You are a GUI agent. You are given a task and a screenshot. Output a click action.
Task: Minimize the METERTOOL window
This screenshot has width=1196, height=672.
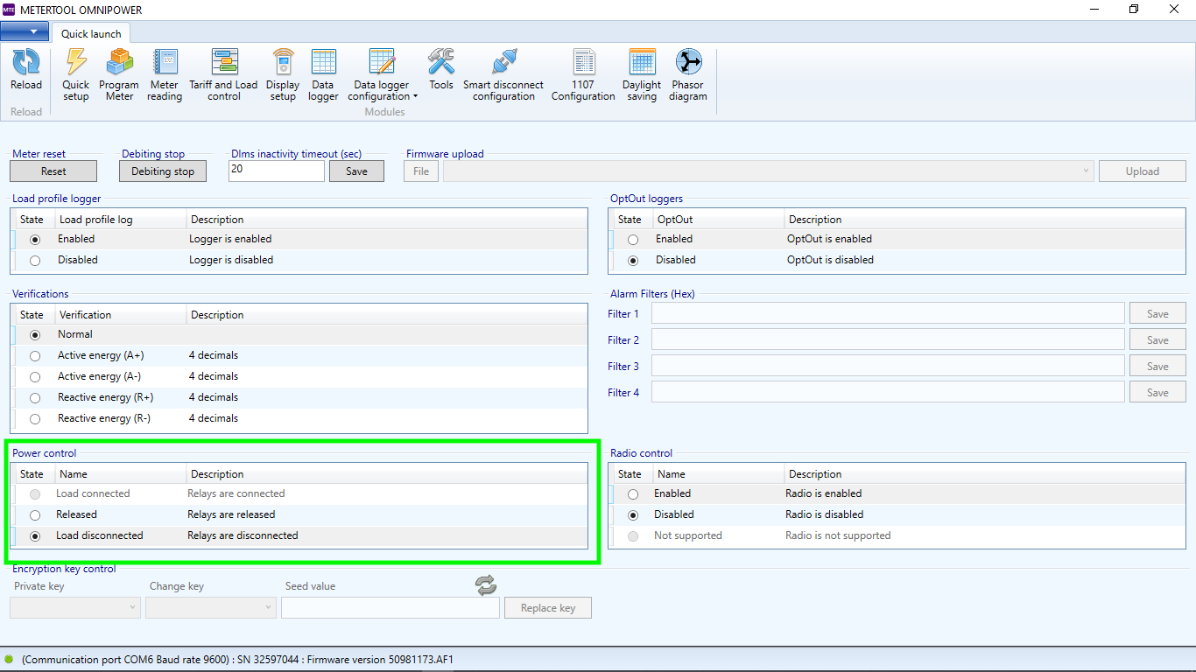(1094, 10)
